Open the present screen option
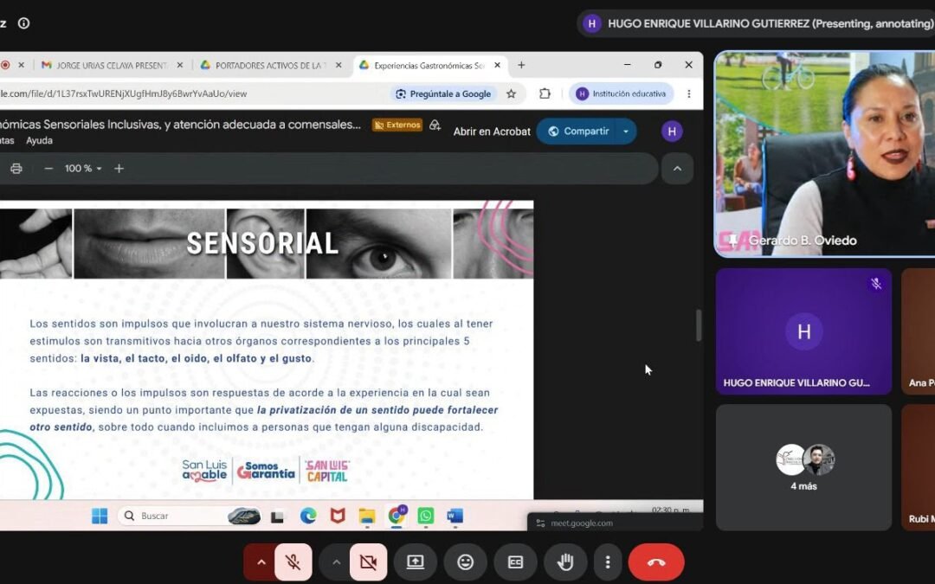This screenshot has width=935, height=584. pos(415,562)
